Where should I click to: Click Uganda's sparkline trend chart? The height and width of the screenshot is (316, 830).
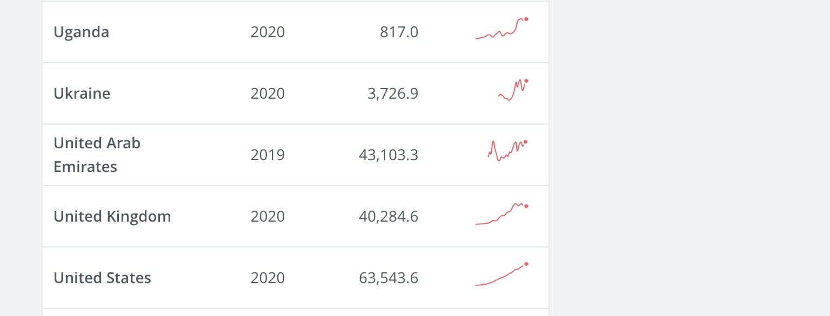[501, 29]
